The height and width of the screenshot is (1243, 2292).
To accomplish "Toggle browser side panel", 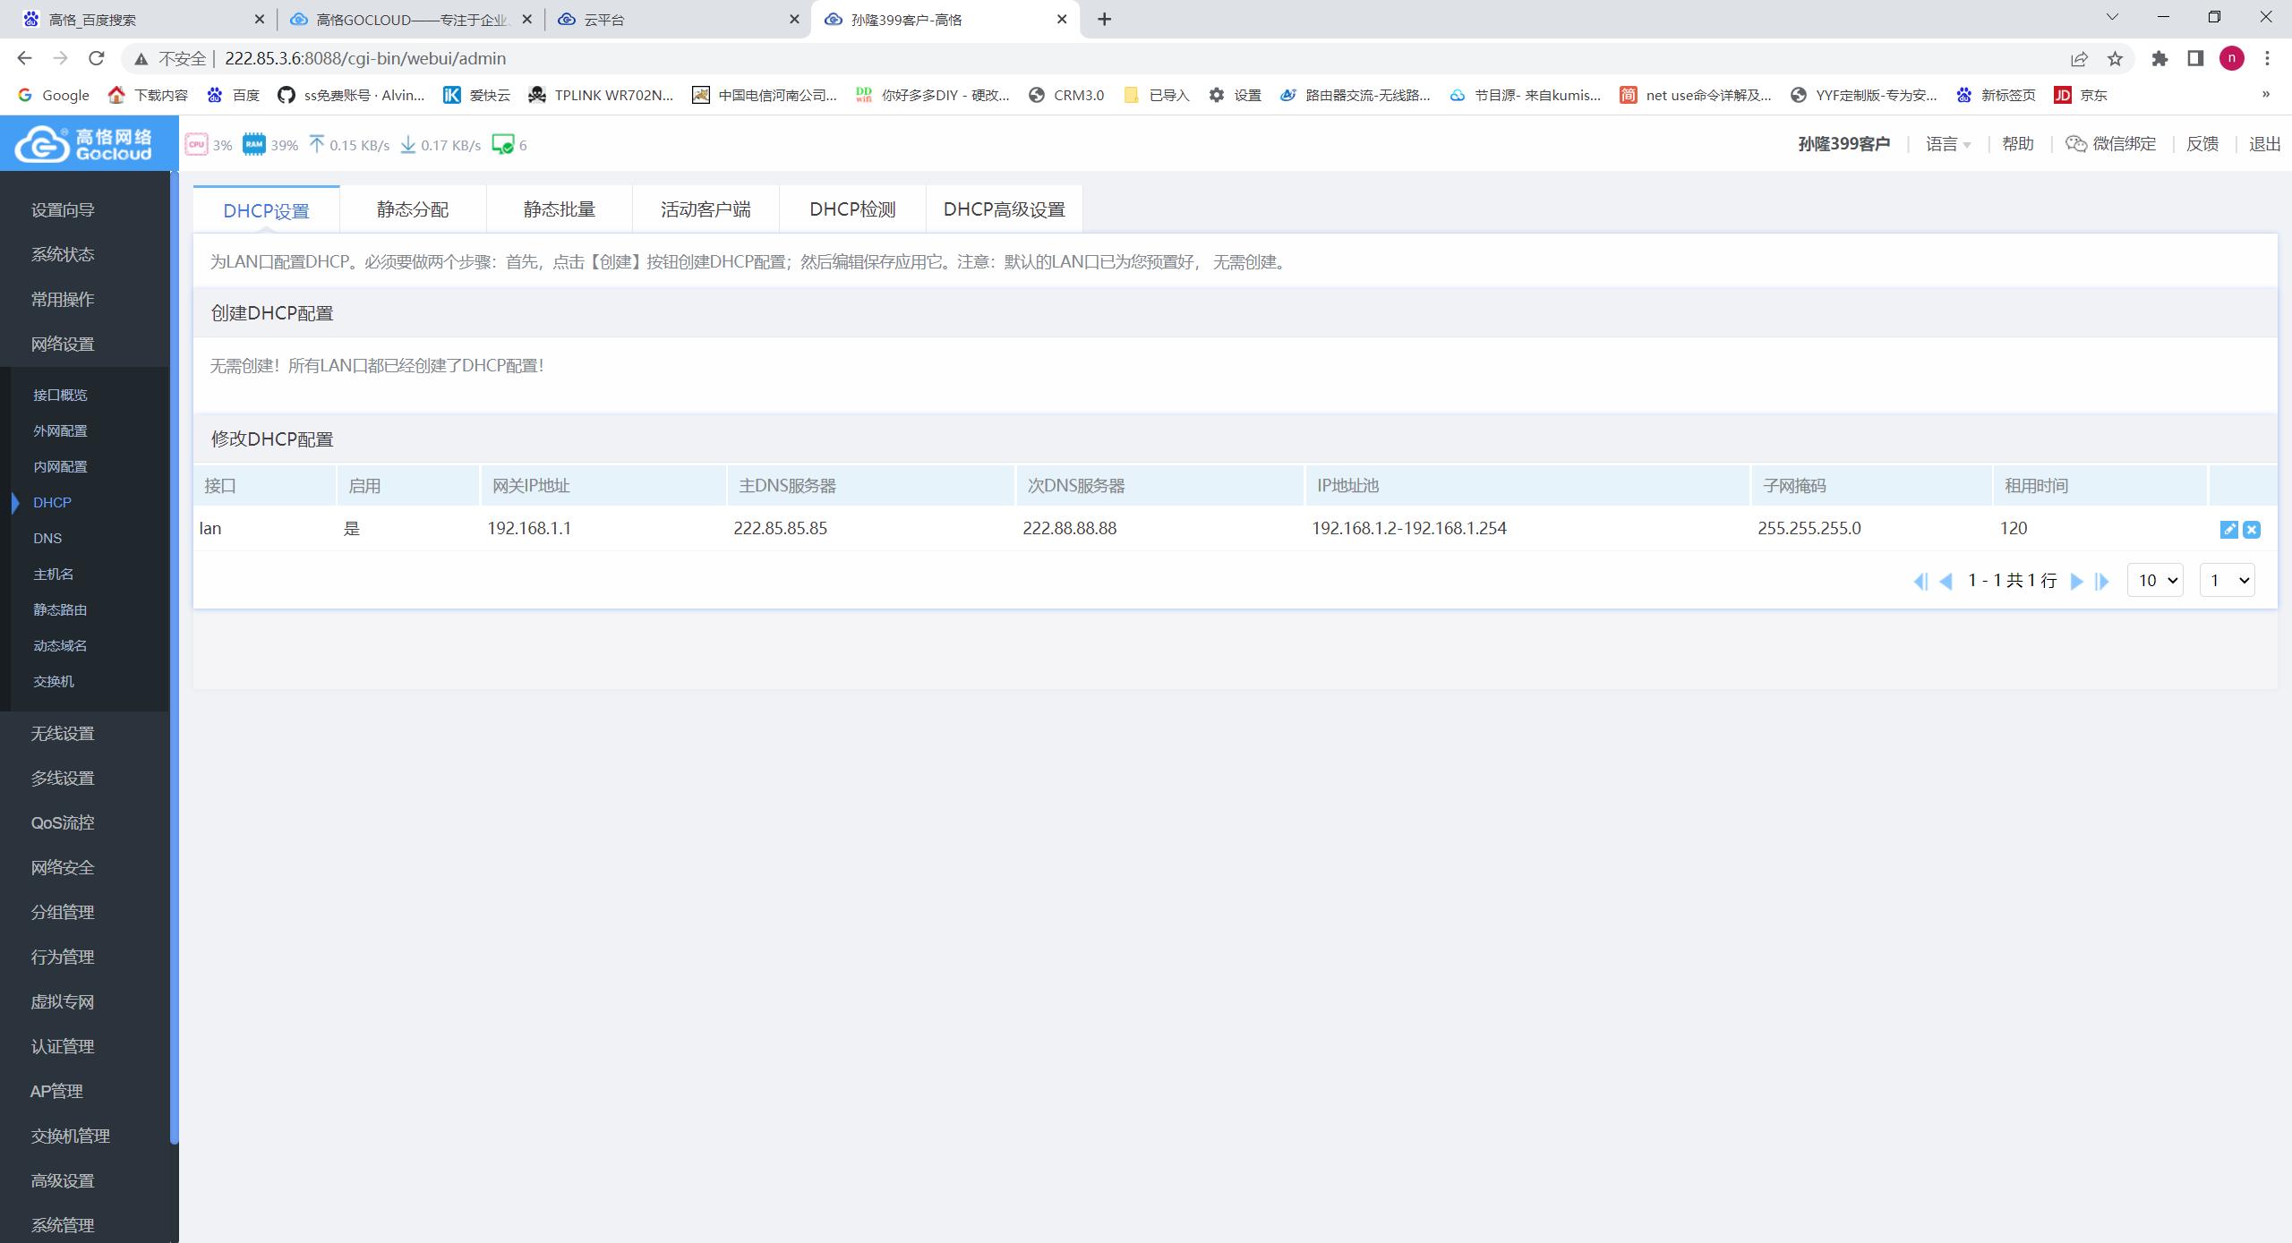I will pos(2195,59).
